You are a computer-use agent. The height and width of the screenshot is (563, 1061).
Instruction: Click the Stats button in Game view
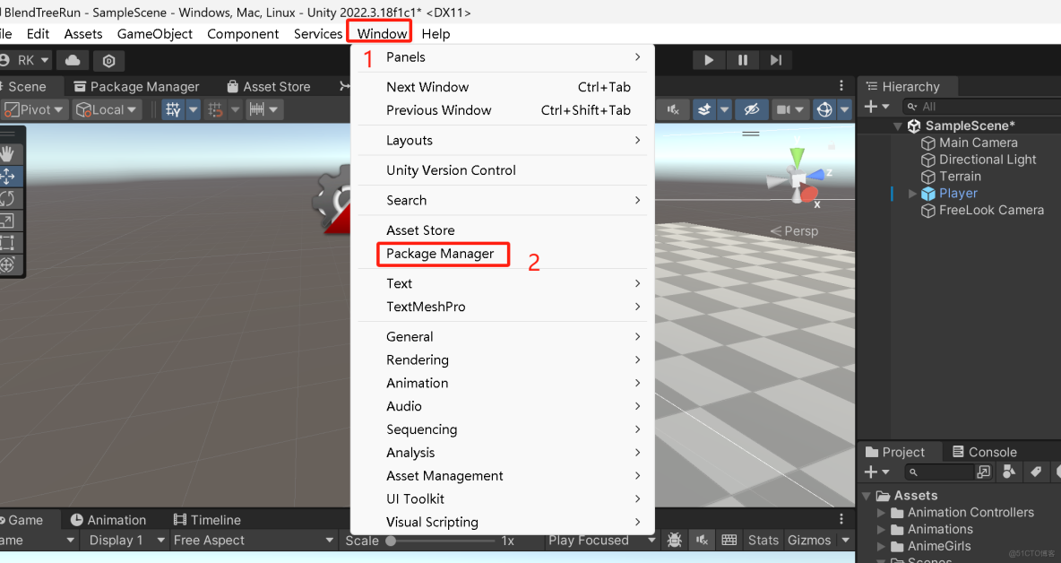(763, 540)
